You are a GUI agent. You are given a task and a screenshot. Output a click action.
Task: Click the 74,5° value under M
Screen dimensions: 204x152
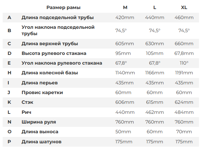coord(121,30)
